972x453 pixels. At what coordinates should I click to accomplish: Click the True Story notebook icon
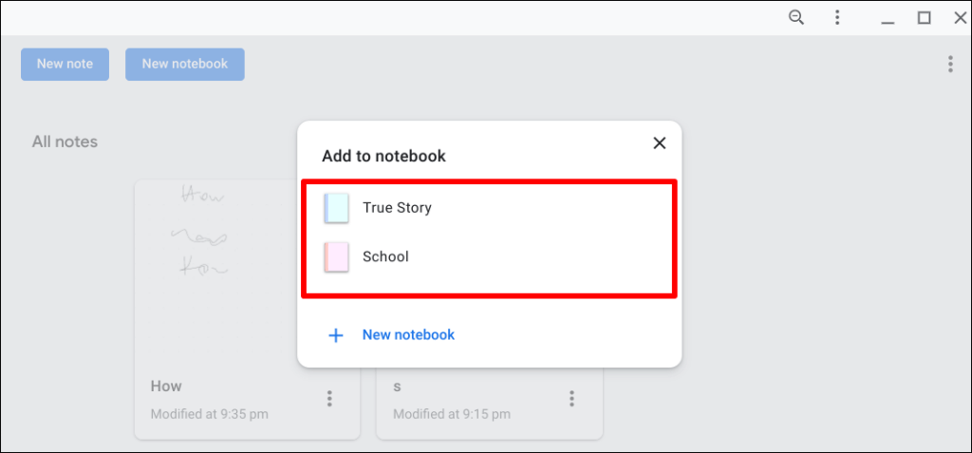click(336, 208)
